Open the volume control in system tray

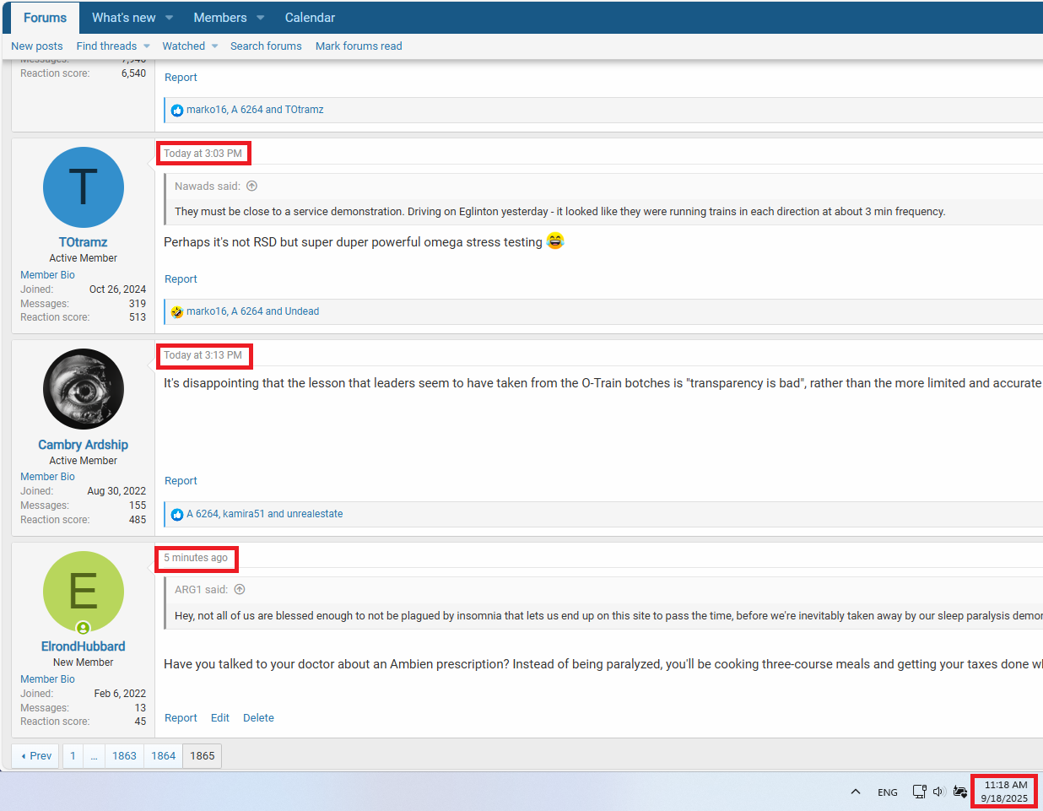[x=938, y=792]
